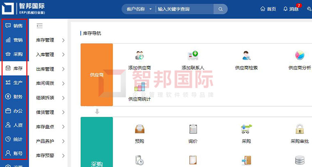Click the door with arrow icon

[246, 160]
